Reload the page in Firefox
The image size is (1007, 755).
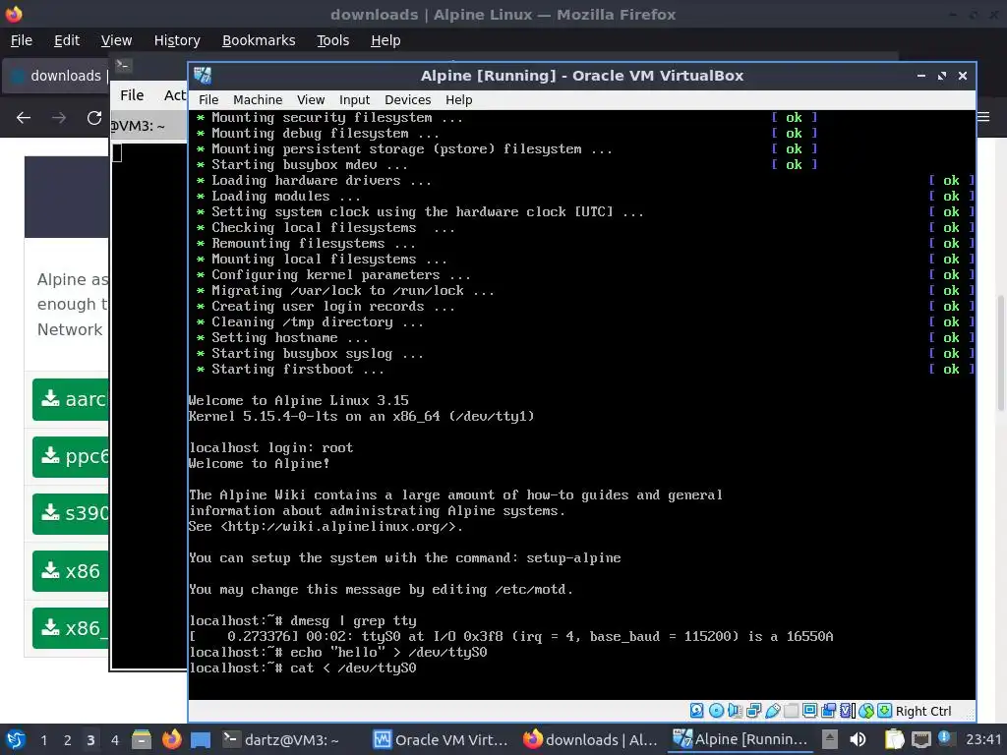[94, 118]
